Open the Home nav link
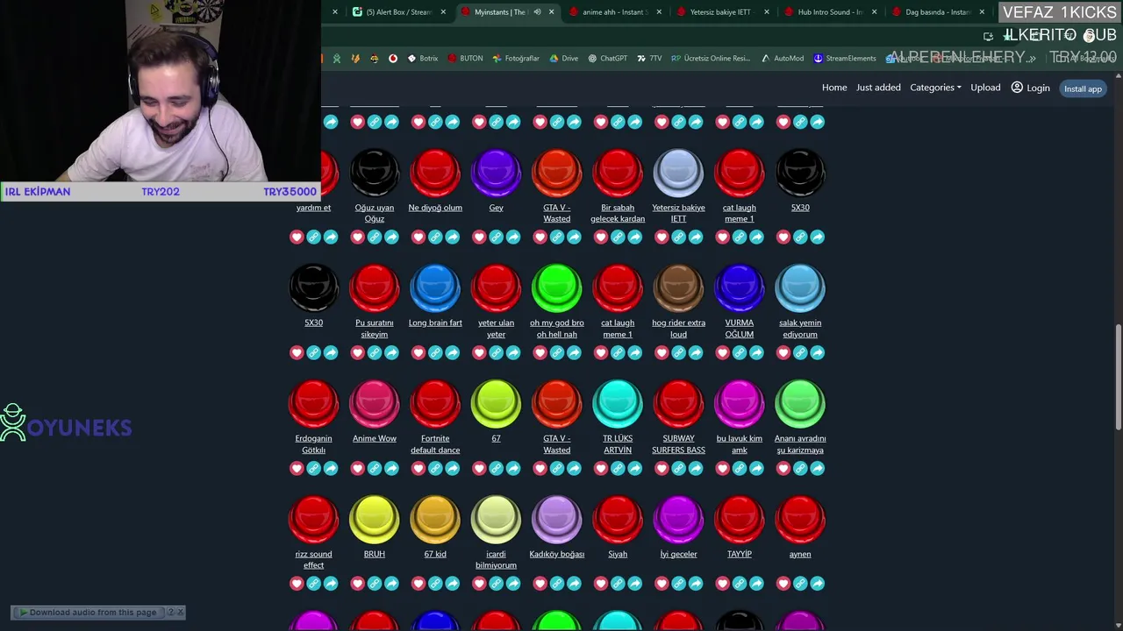Viewport: 1123px width, 631px height. 834,88
